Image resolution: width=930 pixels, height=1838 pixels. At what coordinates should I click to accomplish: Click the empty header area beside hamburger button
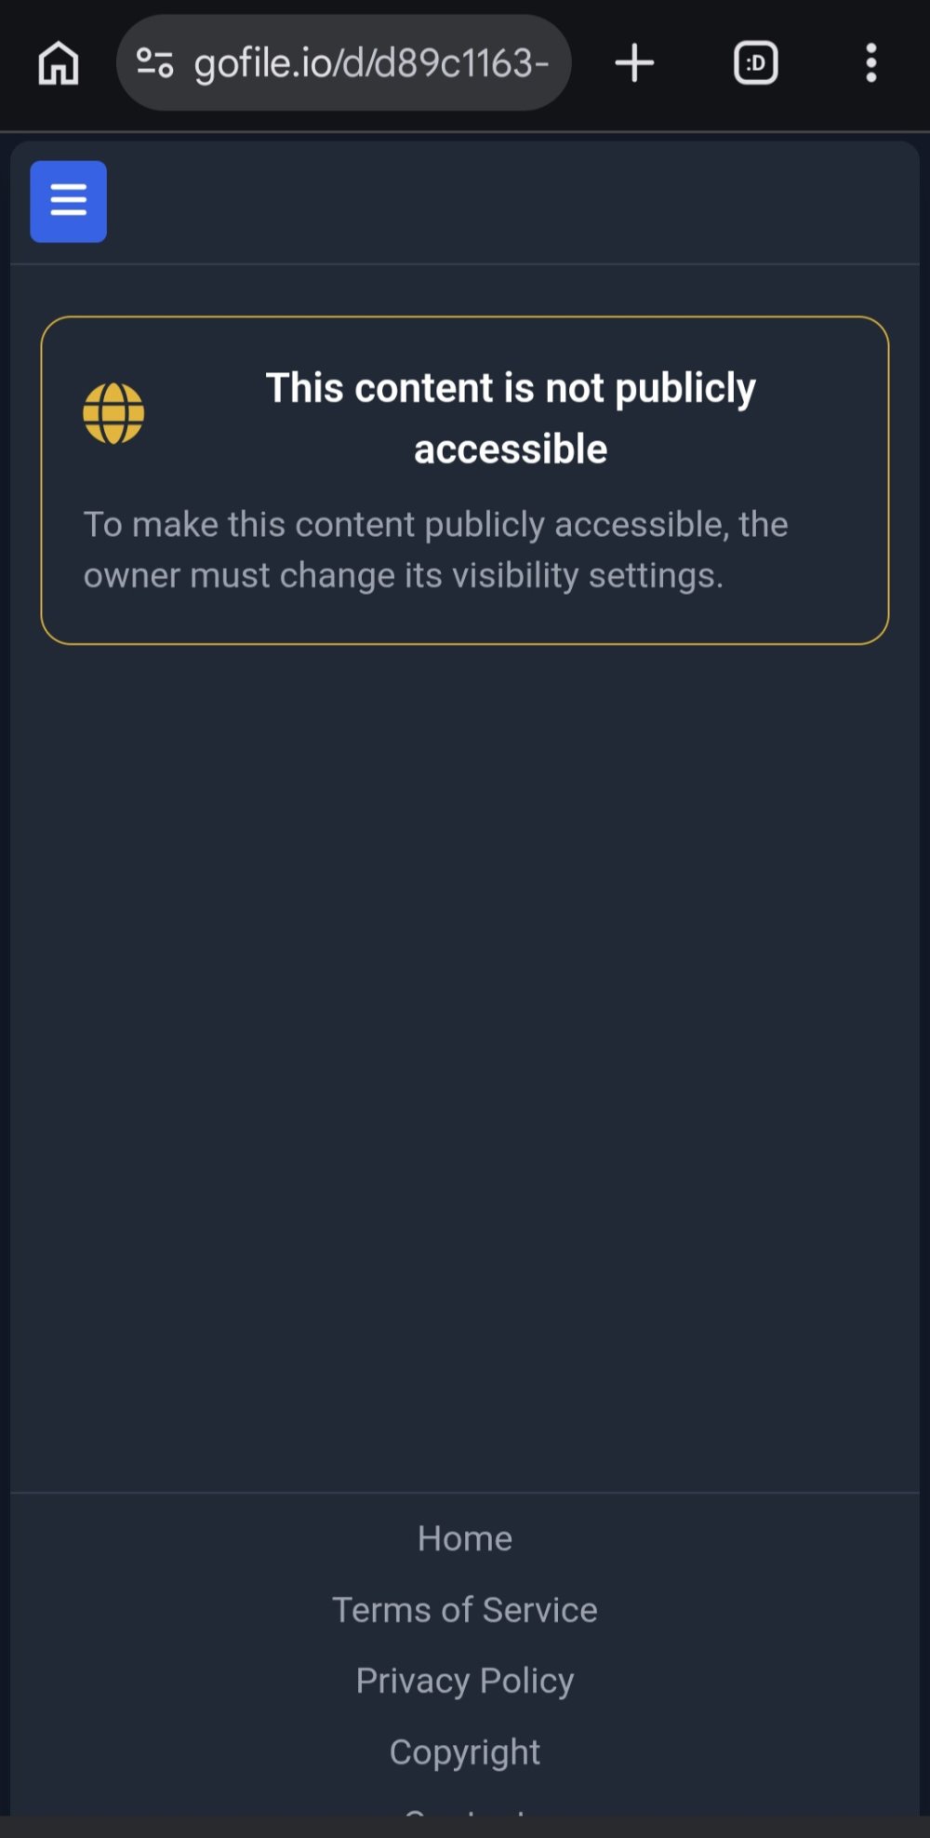(511, 202)
